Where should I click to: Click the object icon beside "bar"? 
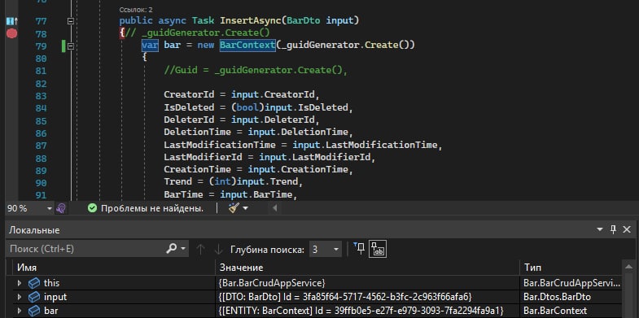[x=34, y=311]
